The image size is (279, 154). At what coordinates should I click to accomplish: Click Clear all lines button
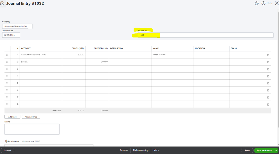point(31,117)
